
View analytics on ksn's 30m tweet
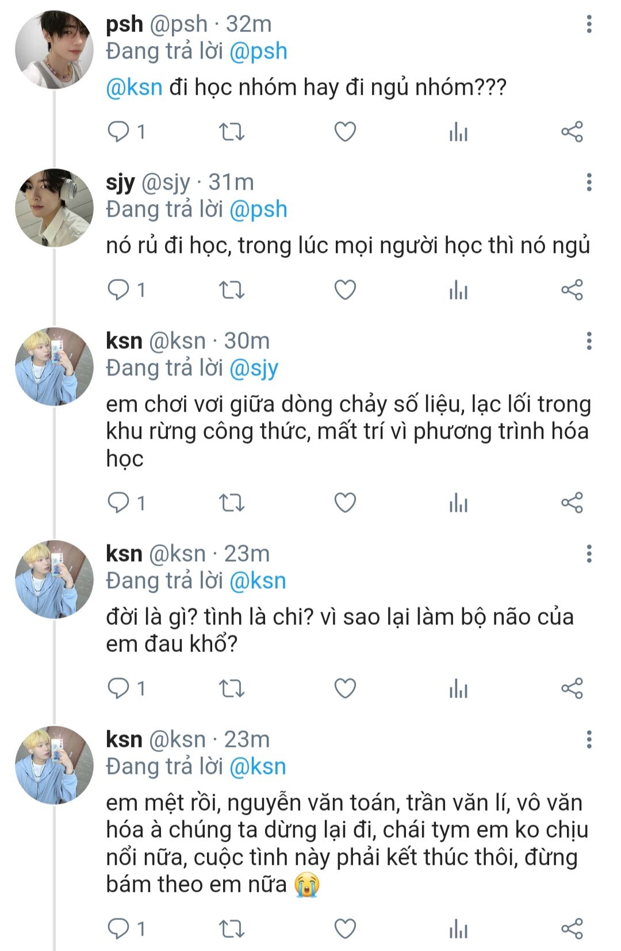pyautogui.click(x=458, y=503)
